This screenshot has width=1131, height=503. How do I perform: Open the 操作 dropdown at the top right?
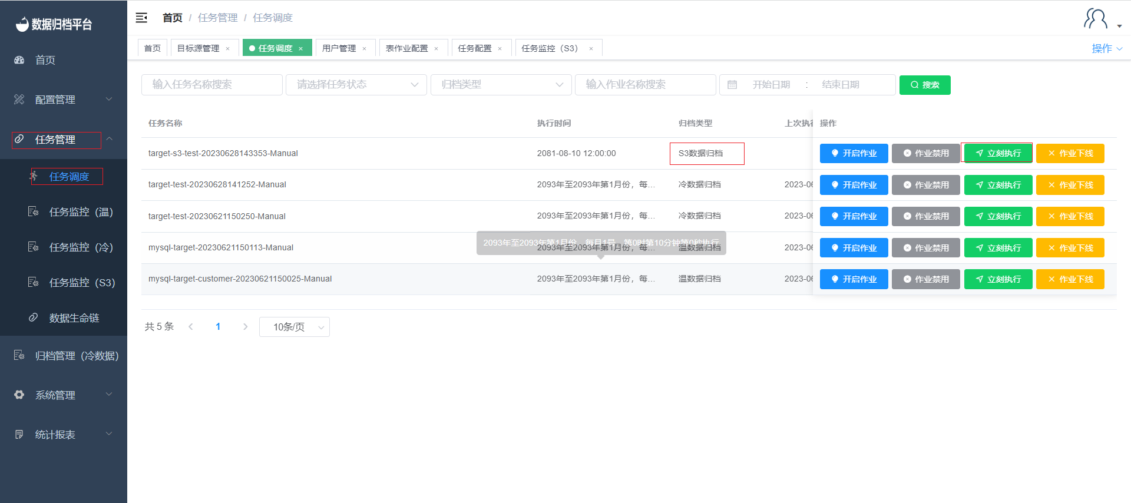[1107, 48]
